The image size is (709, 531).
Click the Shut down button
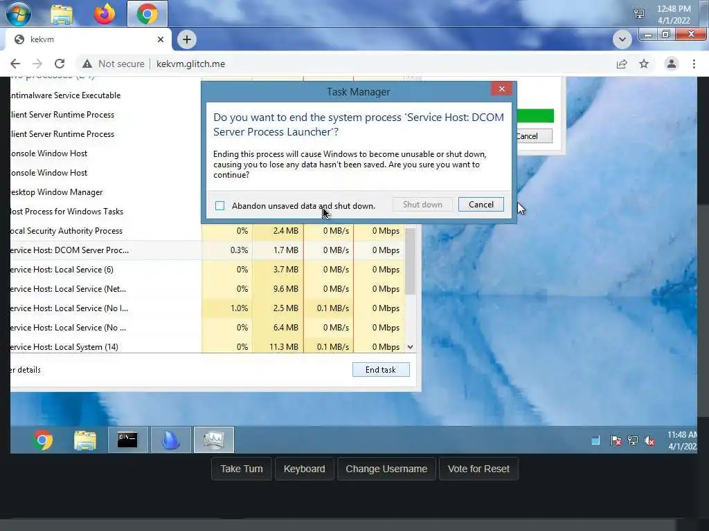(422, 205)
